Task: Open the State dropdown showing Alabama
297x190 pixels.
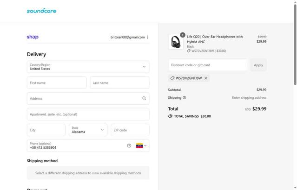Action: click(88, 130)
